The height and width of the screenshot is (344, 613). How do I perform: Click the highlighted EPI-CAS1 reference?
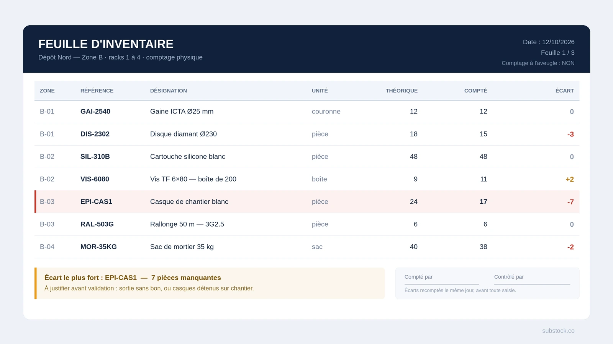(x=96, y=202)
